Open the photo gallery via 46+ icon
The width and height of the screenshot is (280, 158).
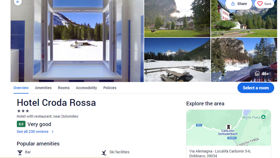click(257, 74)
